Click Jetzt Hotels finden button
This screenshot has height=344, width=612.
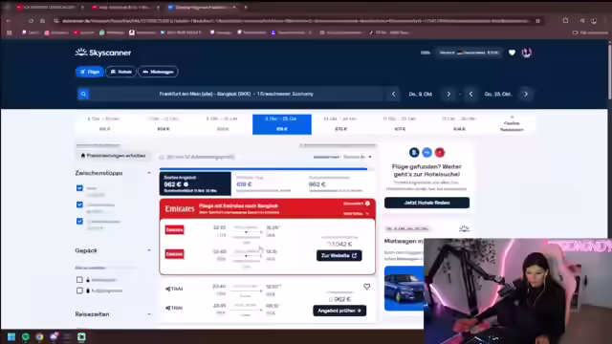point(427,203)
